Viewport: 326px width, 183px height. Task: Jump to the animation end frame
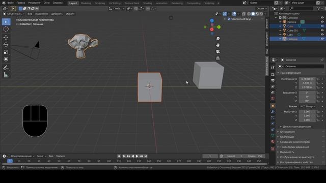[146, 156]
